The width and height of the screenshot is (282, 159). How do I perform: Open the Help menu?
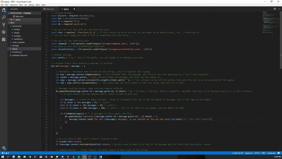click(x=44, y=5)
